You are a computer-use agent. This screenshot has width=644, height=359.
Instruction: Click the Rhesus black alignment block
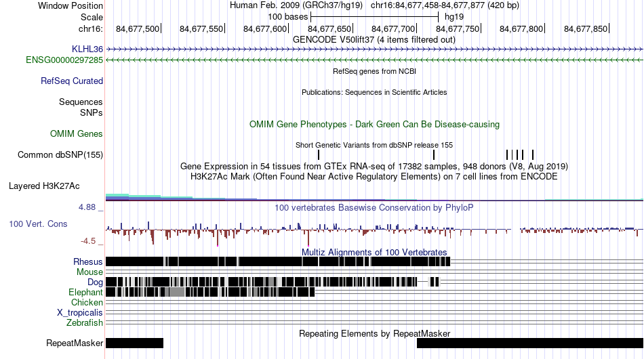[x=278, y=261]
